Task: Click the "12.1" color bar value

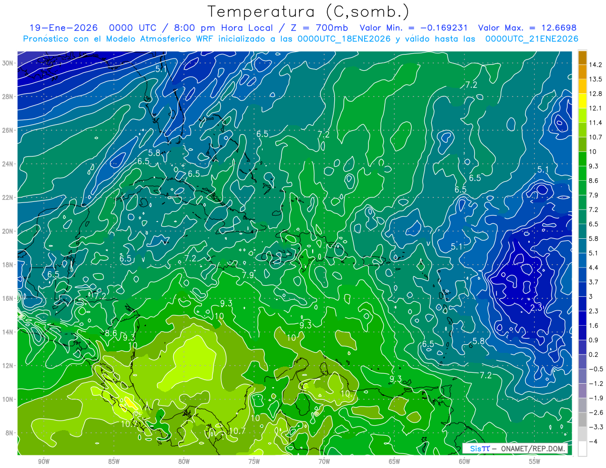Action: [x=596, y=108]
